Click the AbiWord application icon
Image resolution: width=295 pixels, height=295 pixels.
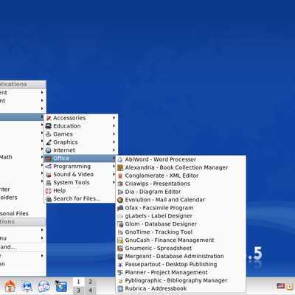coord(120,159)
